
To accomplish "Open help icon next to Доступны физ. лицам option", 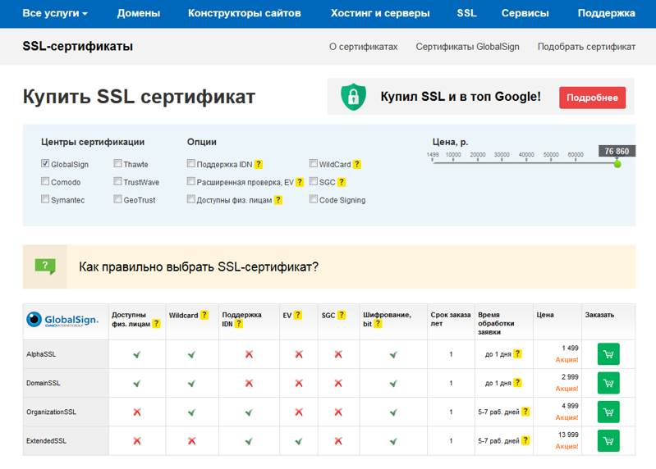I will tap(278, 200).
